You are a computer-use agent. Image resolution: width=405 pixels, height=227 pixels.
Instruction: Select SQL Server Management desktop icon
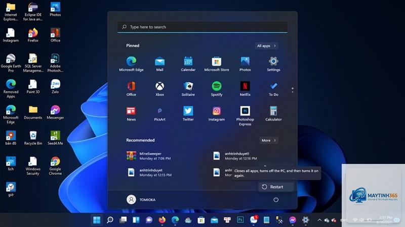tap(33, 63)
